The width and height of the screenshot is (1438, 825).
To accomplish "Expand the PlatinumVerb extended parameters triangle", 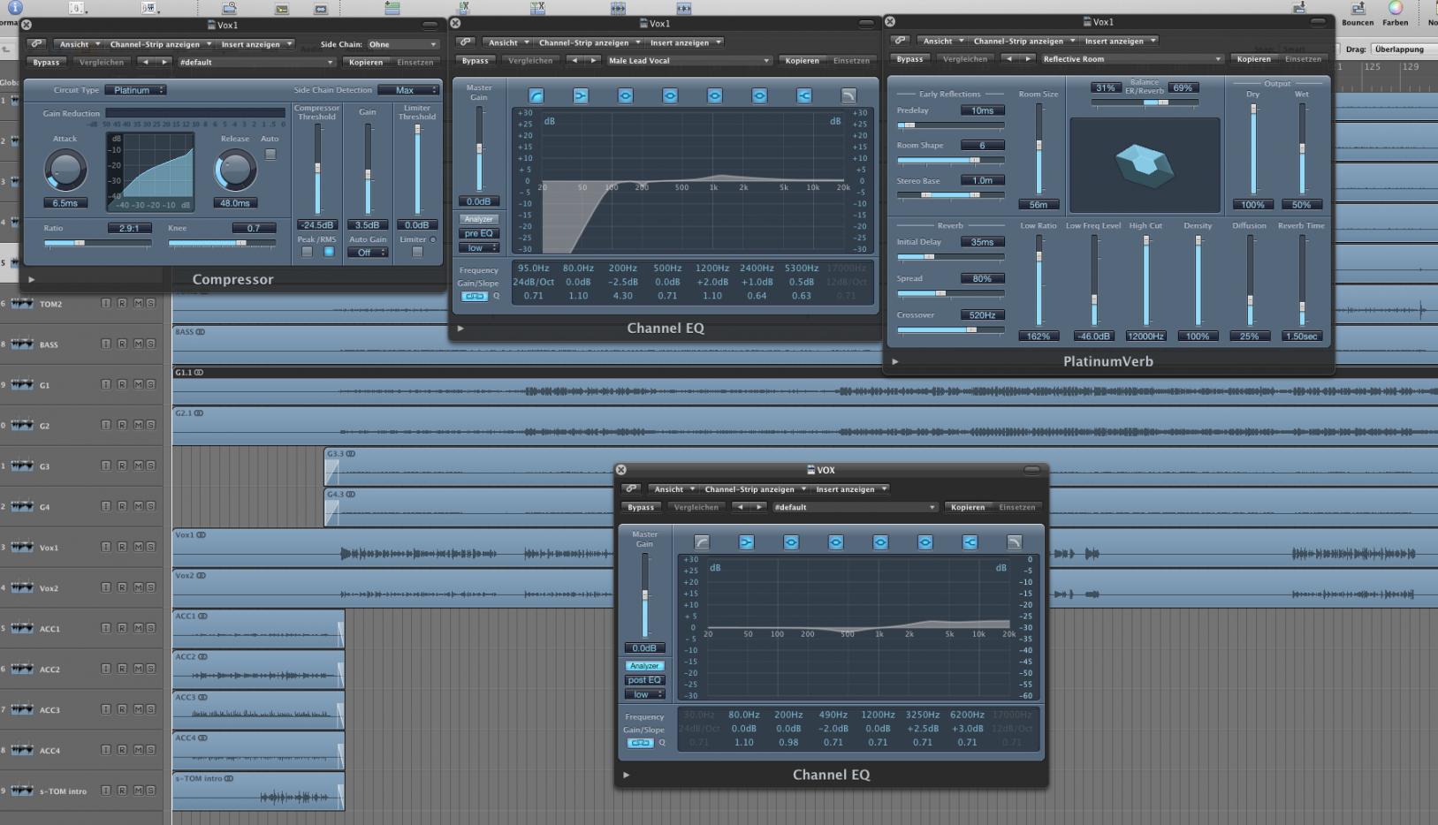I will point(895,361).
